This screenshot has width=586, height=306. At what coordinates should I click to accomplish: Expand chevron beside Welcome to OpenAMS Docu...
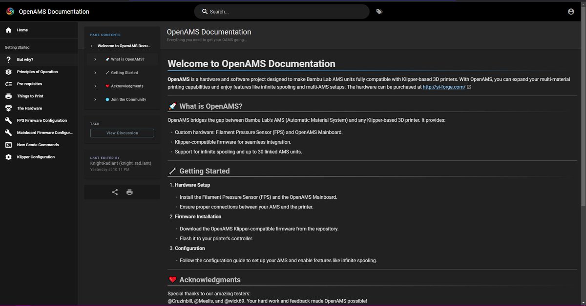point(91,46)
